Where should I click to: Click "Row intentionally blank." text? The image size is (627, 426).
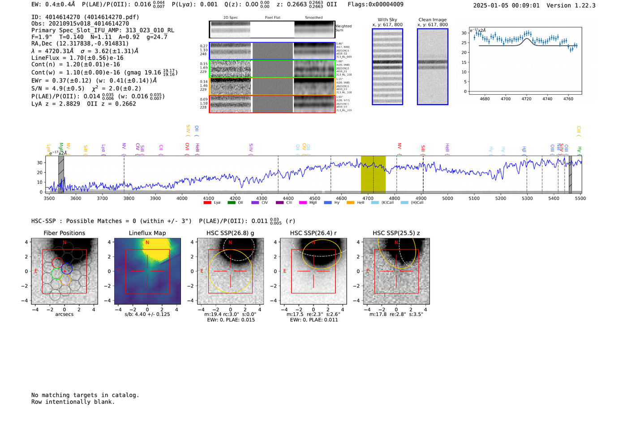(73, 402)
